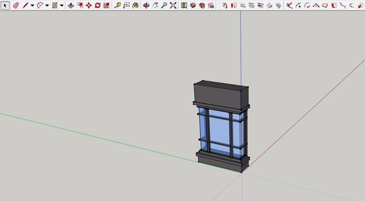Select the Paint Bucket tool
The image size is (365, 201).
tap(135, 6)
